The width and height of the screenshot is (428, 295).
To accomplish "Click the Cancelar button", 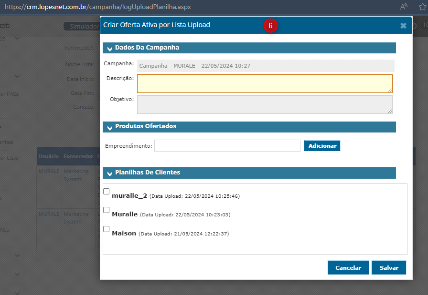I will coord(348,268).
